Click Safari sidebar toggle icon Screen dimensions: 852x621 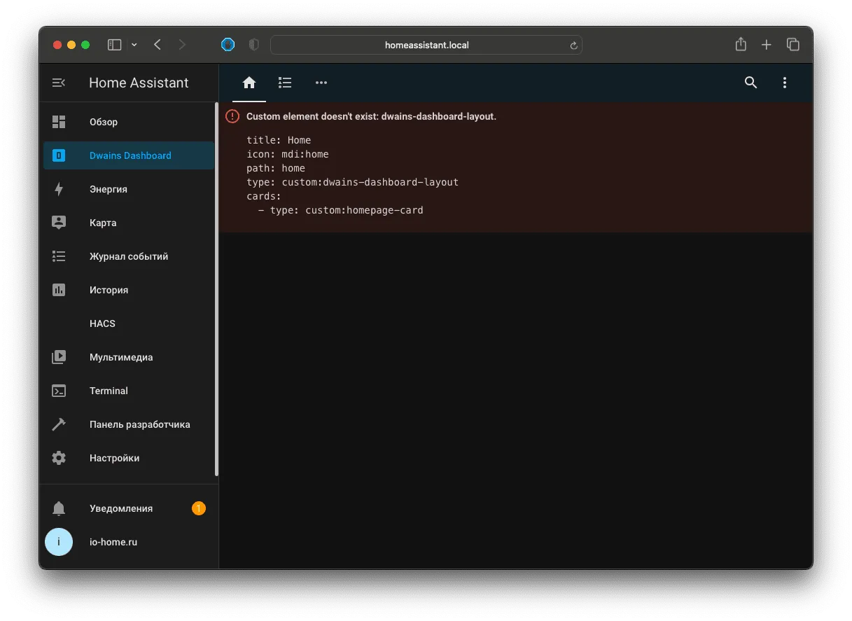[x=114, y=45]
